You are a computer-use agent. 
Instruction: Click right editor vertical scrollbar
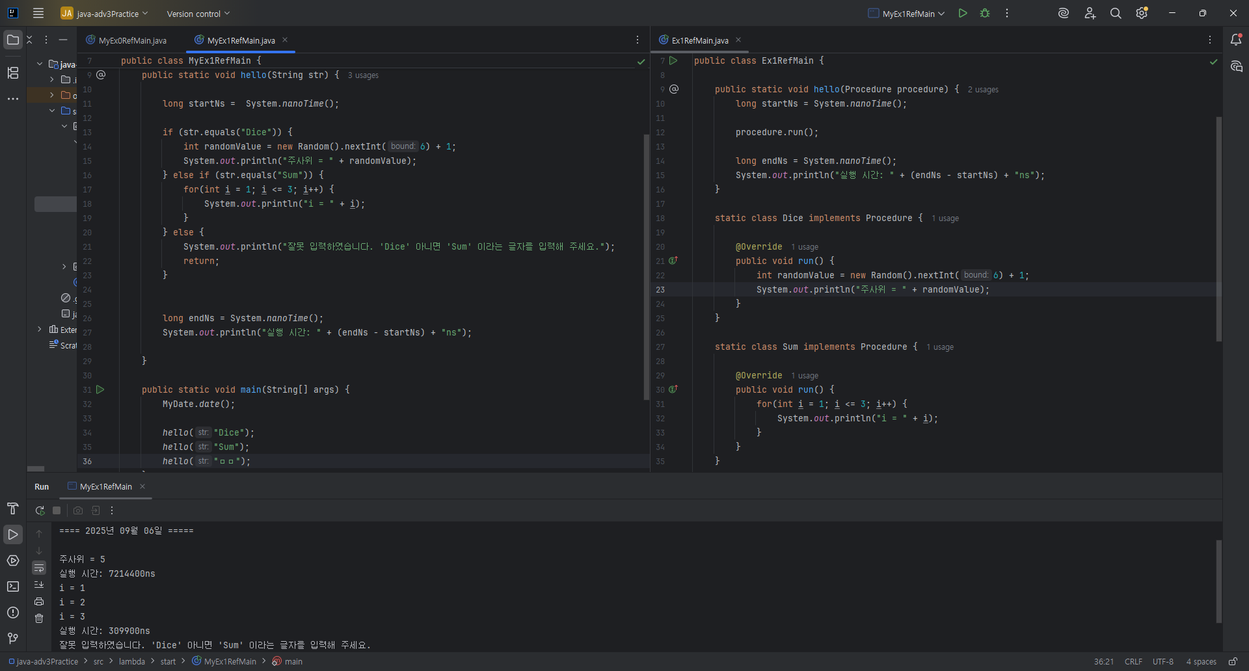1218,229
